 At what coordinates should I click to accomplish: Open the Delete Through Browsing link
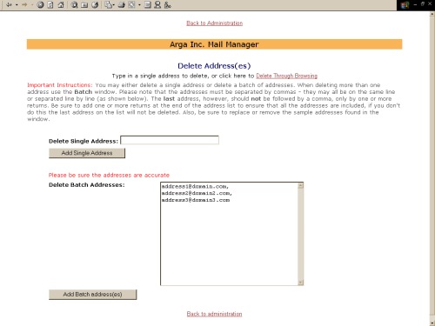[287, 76]
